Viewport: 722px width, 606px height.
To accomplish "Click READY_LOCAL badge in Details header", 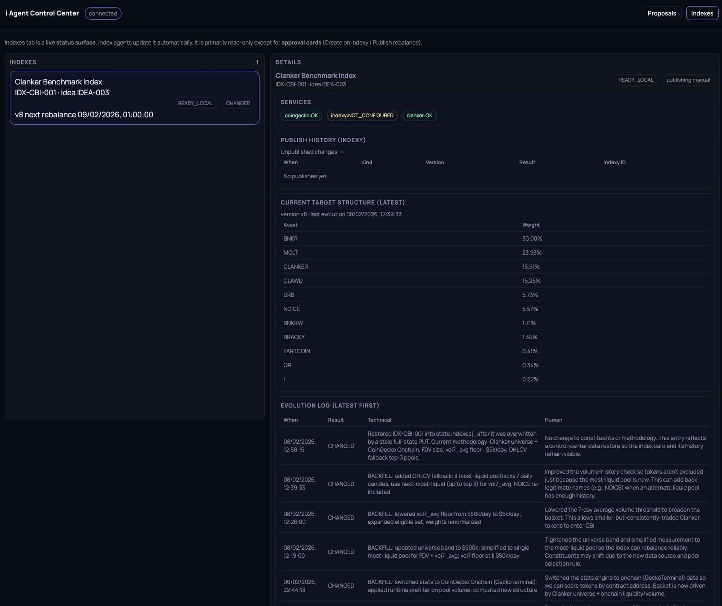I will point(635,80).
